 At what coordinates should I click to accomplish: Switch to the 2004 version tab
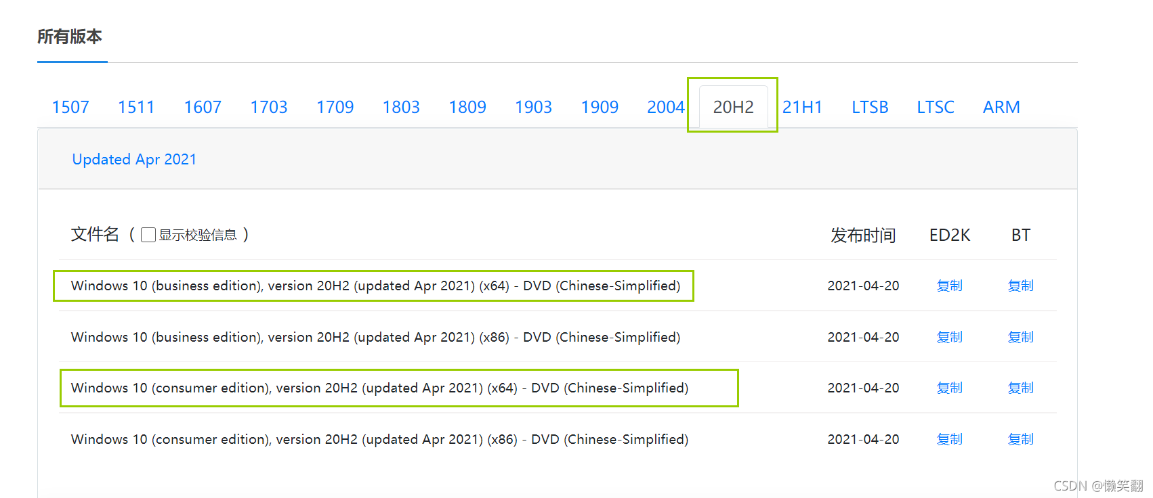pos(666,107)
